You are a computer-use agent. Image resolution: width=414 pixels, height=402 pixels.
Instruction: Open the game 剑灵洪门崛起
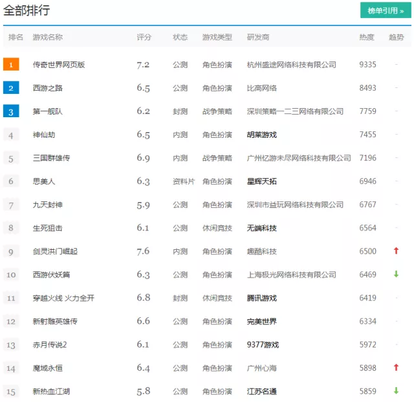coord(55,251)
